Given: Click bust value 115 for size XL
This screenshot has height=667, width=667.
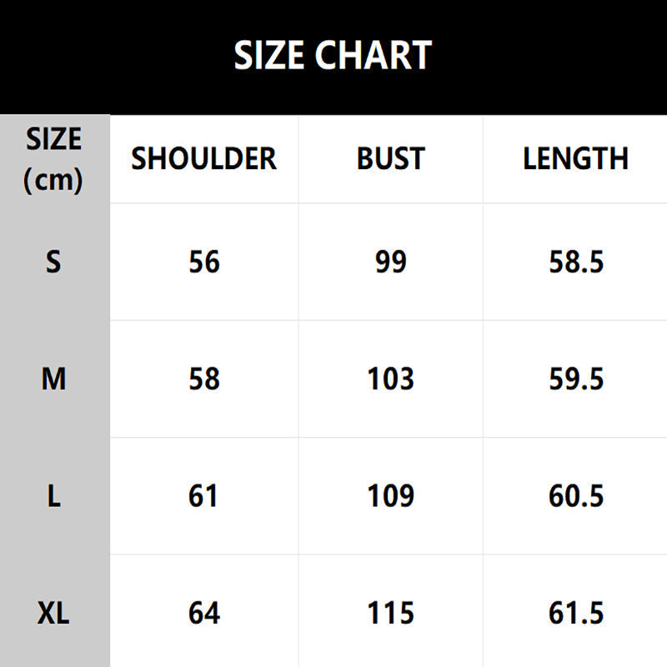Looking at the screenshot, I should (390, 614).
